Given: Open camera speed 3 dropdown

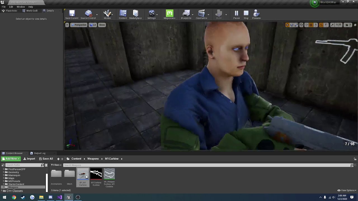Looking at the screenshot, I should tap(347, 25).
